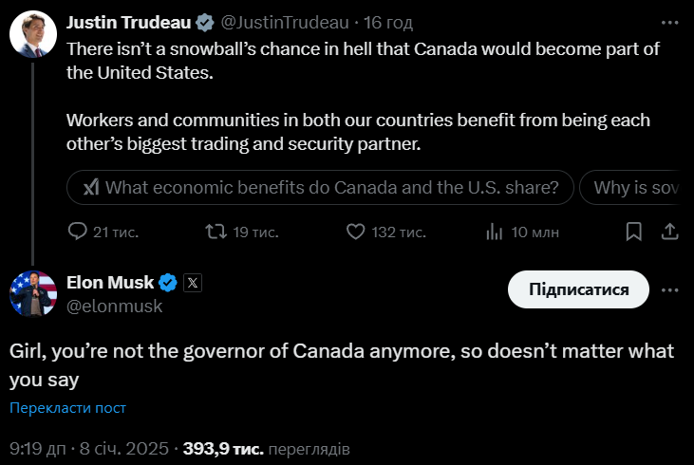
Task: Open more options on Elon Musk's post
Action: click(669, 289)
